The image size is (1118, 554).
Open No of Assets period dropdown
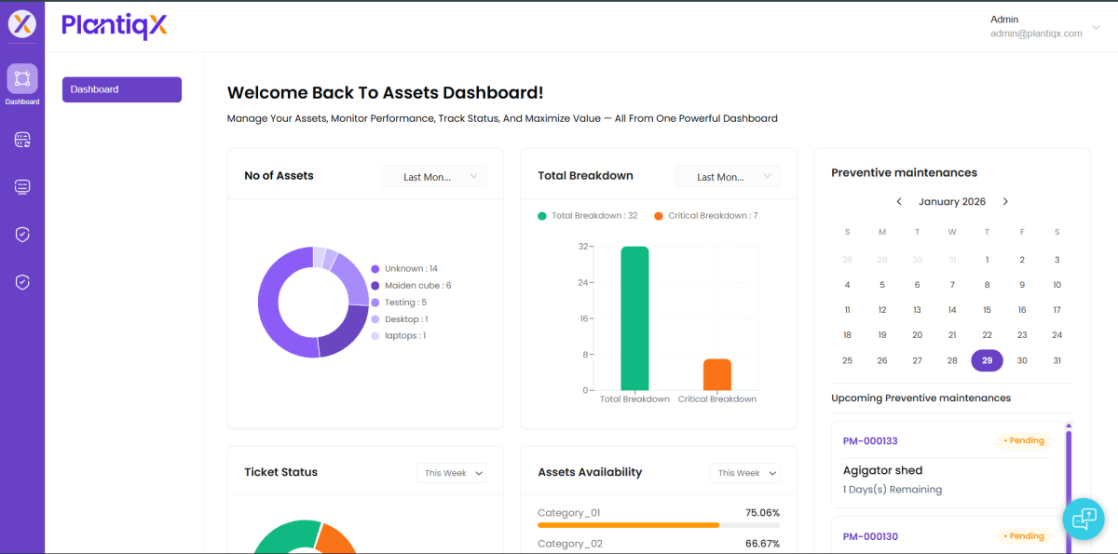click(434, 177)
